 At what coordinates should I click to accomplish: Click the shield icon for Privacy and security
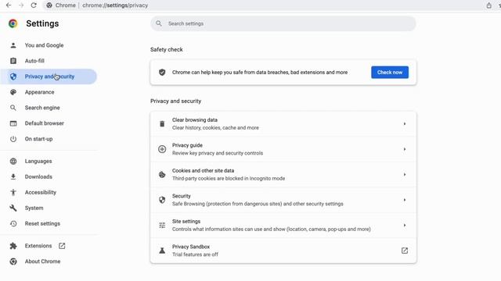(x=13, y=76)
